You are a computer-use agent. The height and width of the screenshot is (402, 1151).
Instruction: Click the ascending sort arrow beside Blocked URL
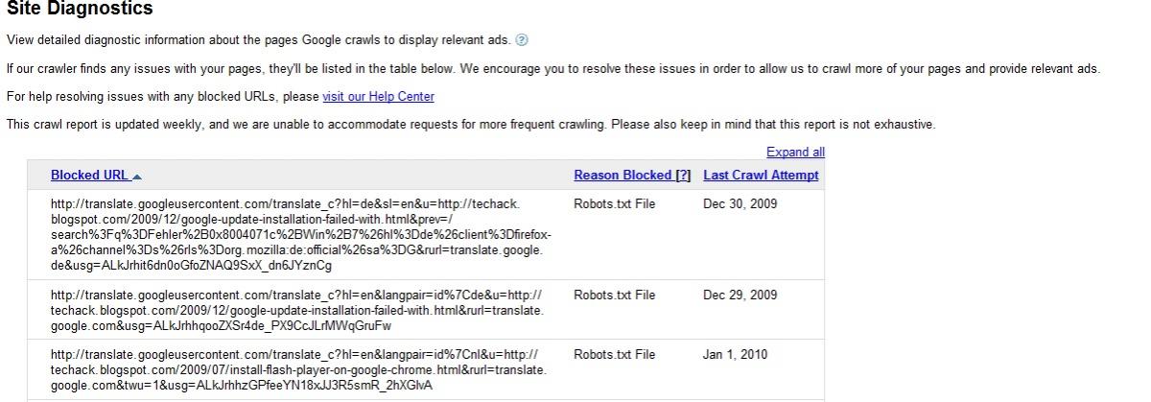[x=137, y=177]
